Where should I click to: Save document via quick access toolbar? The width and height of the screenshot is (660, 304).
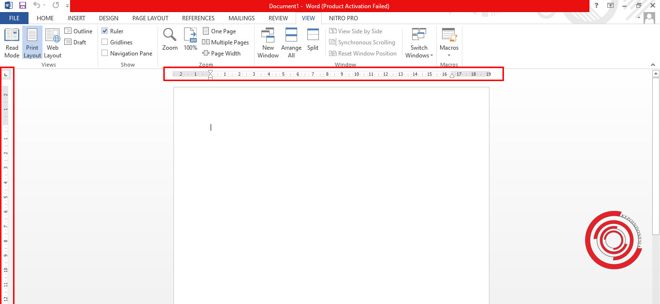click(23, 6)
